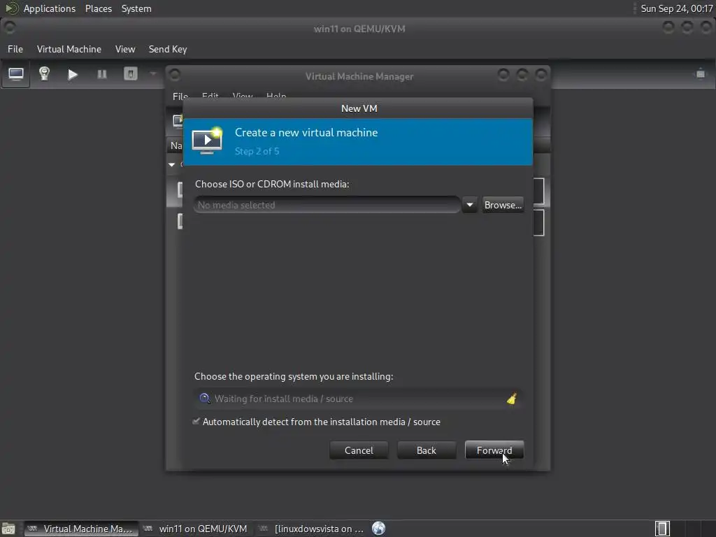Click the New VM wizard monitor icon
Screen dimensions: 716x537
(x=207, y=141)
